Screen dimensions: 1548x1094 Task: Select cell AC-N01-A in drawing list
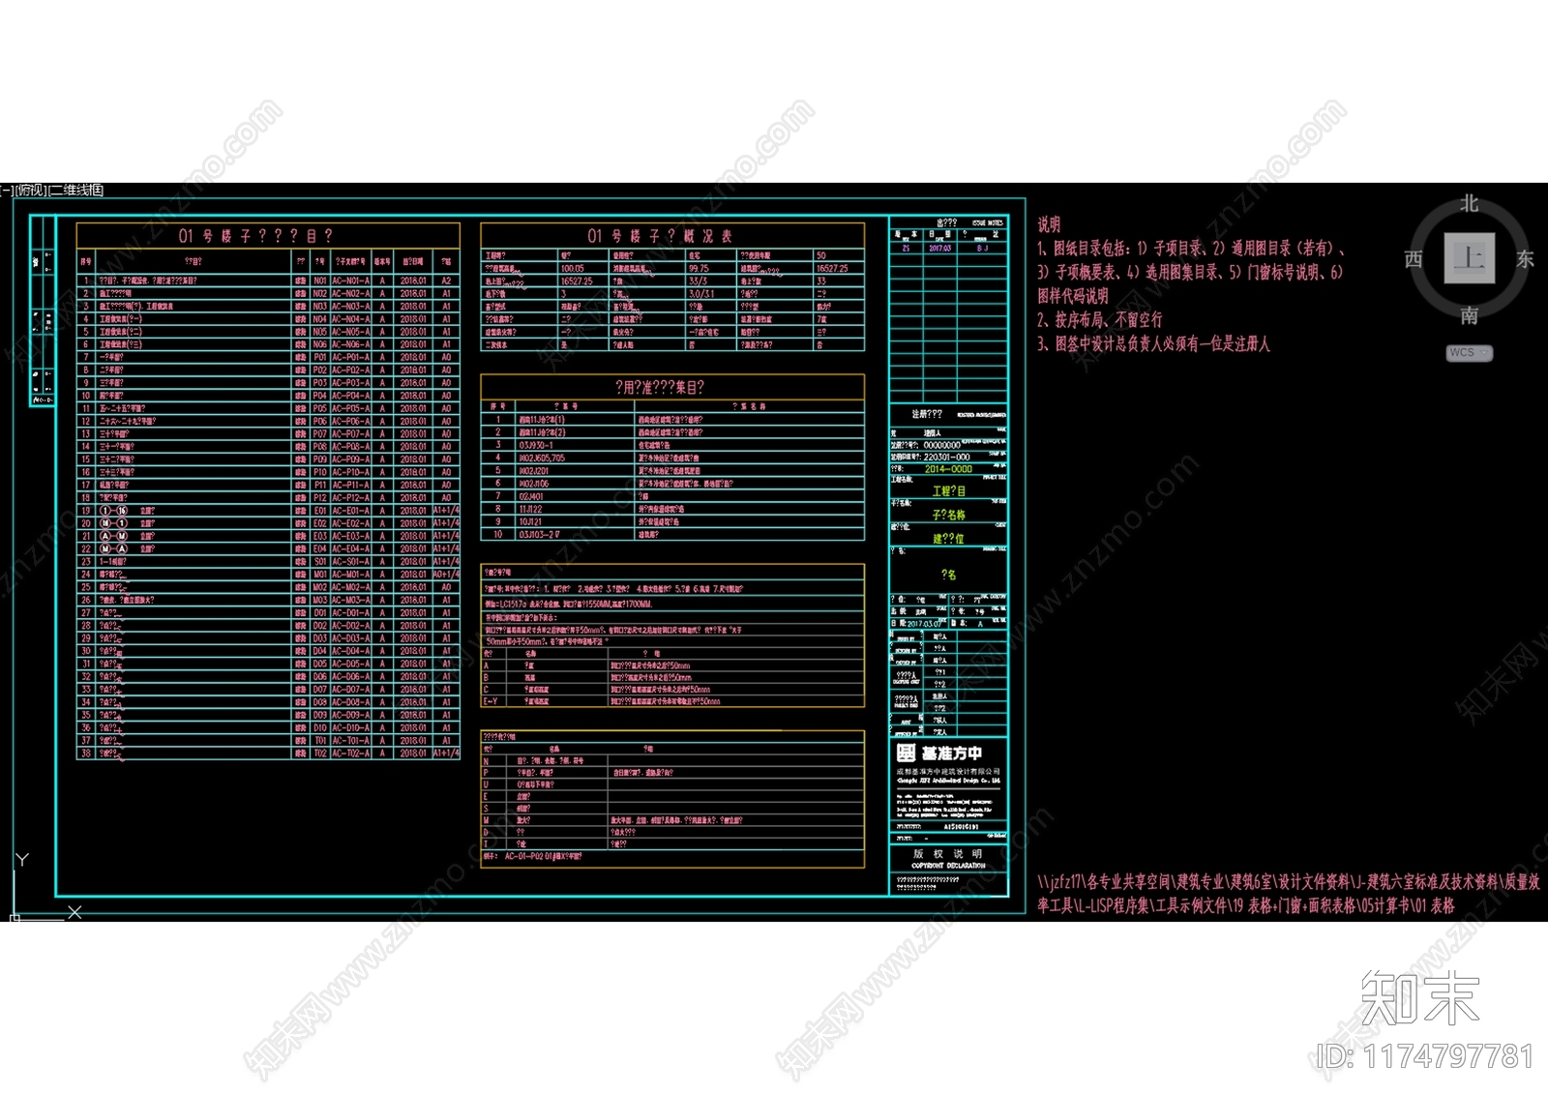[351, 281]
